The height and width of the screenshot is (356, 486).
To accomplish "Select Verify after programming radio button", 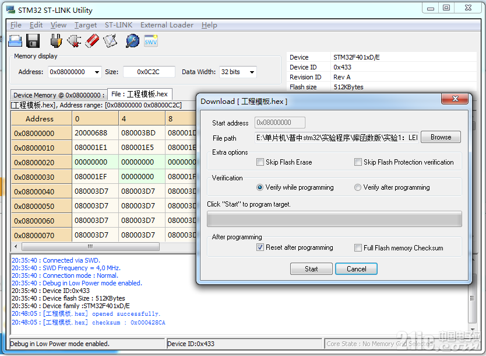I will 358,187.
